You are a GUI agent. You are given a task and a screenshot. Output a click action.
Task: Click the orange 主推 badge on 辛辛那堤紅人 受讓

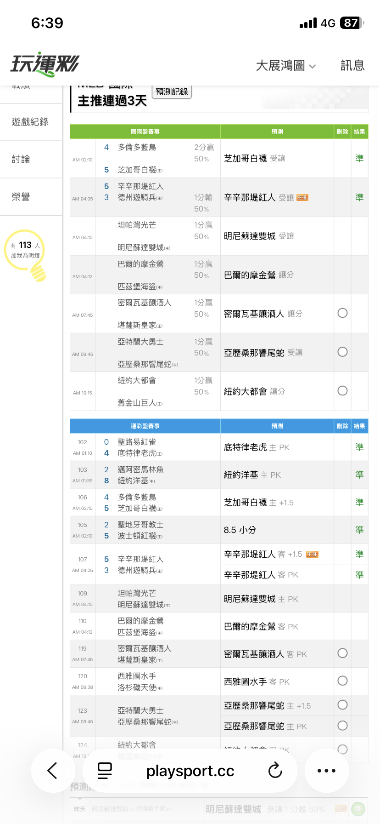[302, 198]
